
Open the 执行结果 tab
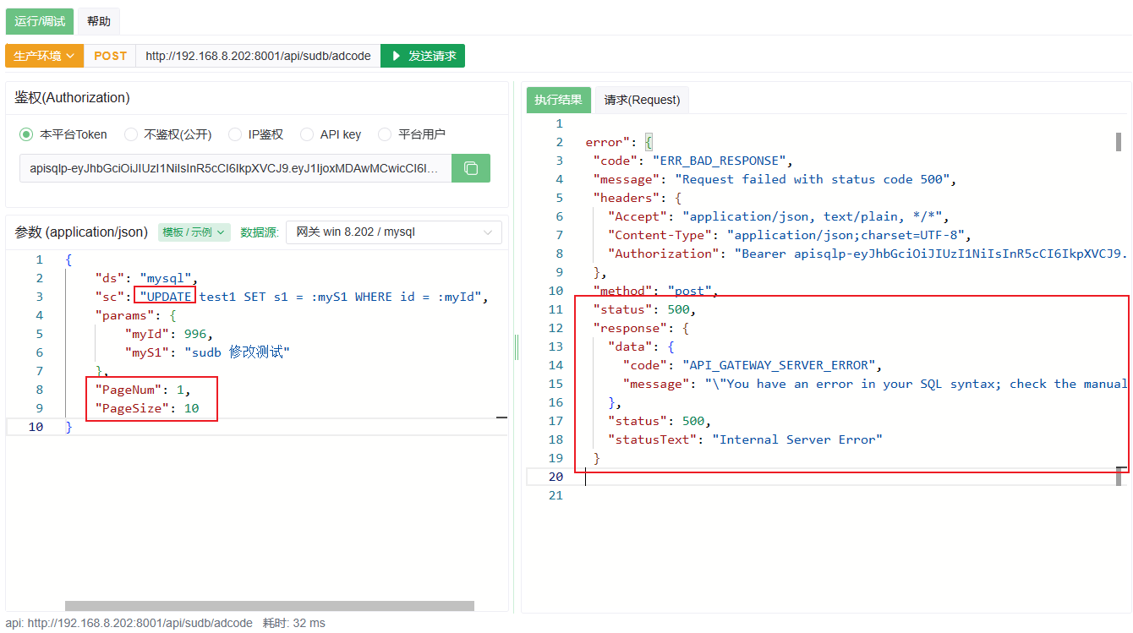point(558,100)
